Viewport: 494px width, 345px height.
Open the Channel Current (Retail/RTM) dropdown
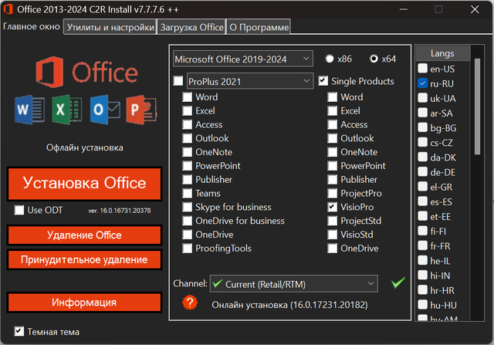(294, 284)
